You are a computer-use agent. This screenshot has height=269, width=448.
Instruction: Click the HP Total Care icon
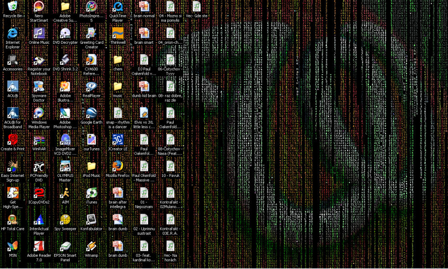click(x=13, y=219)
